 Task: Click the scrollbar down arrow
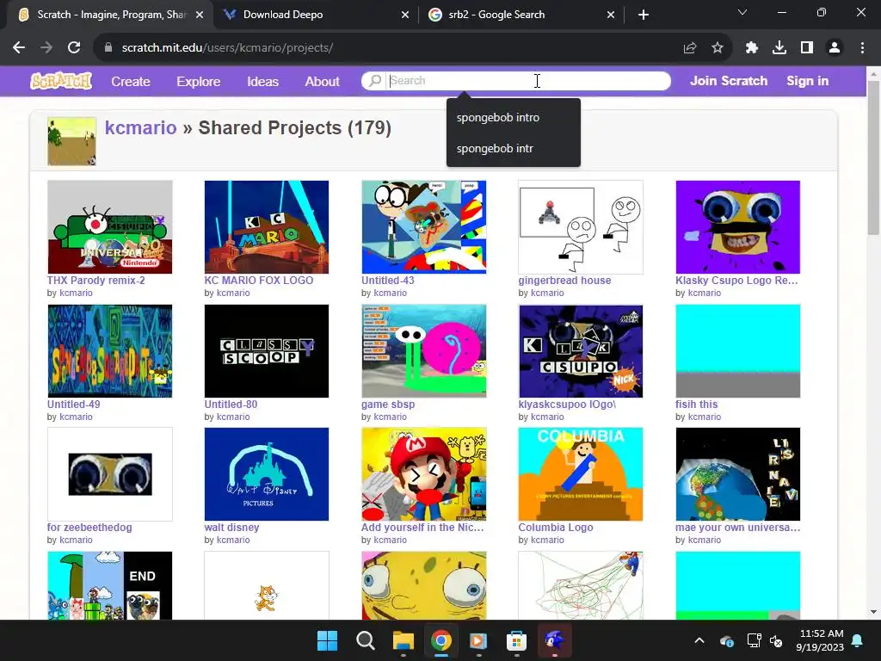pyautogui.click(x=873, y=612)
